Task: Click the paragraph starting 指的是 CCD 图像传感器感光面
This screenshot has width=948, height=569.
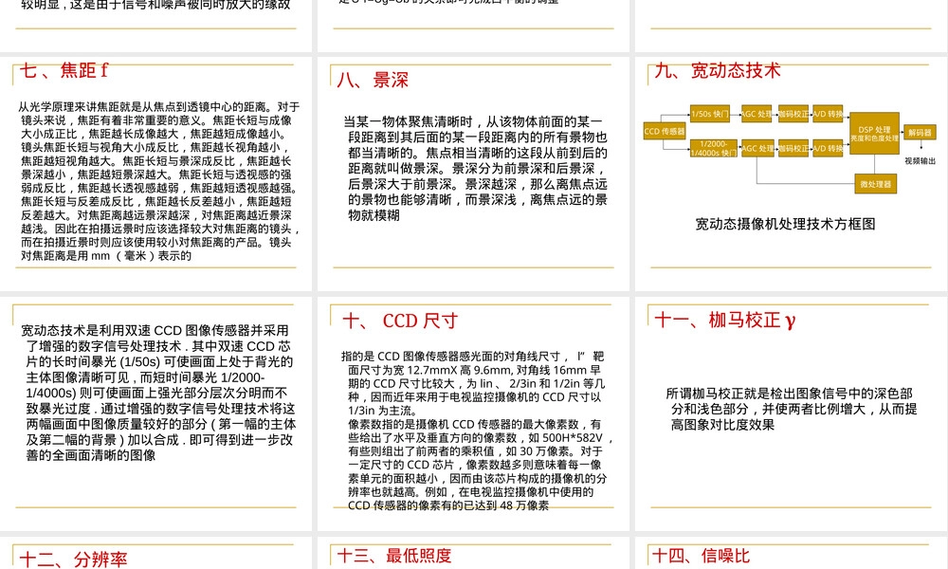Action: [473, 383]
